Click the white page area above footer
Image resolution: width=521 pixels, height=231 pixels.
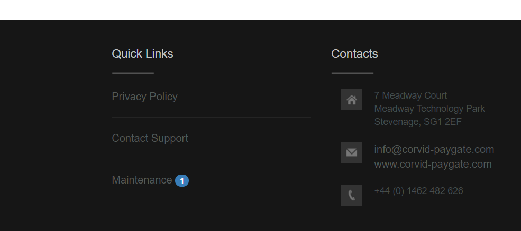coord(260,9)
